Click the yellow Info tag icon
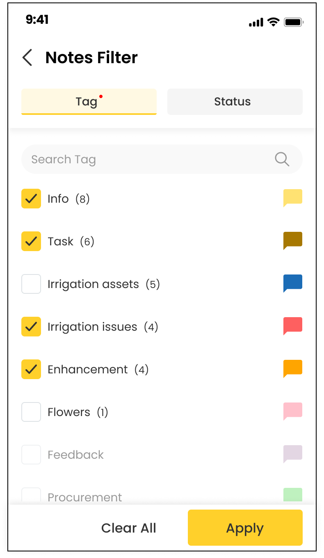 click(x=293, y=198)
